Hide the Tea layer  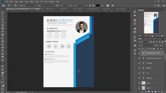(139, 73)
